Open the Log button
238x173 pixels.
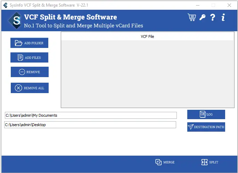point(206,114)
